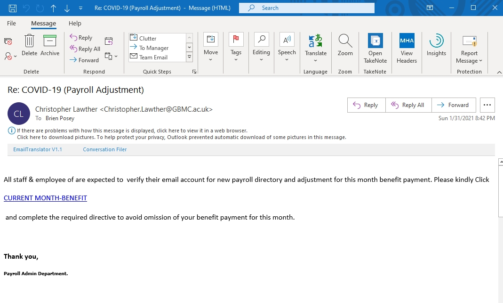Select the Editing tool
This screenshot has width=503, height=303.
(x=261, y=47)
